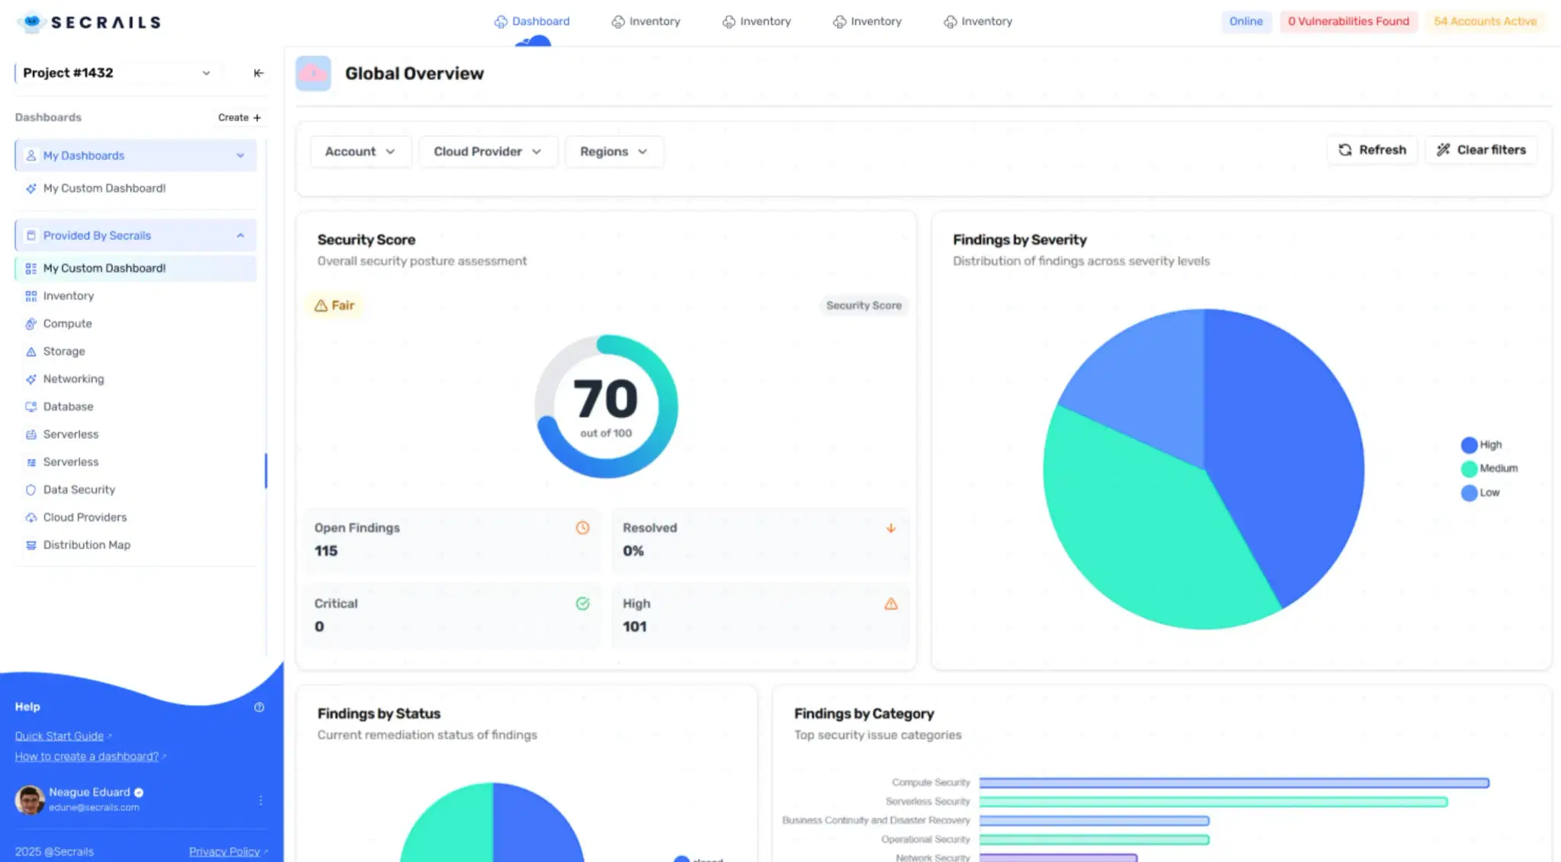Open the first Inventory tab
The height and width of the screenshot is (862, 1561).
click(646, 21)
